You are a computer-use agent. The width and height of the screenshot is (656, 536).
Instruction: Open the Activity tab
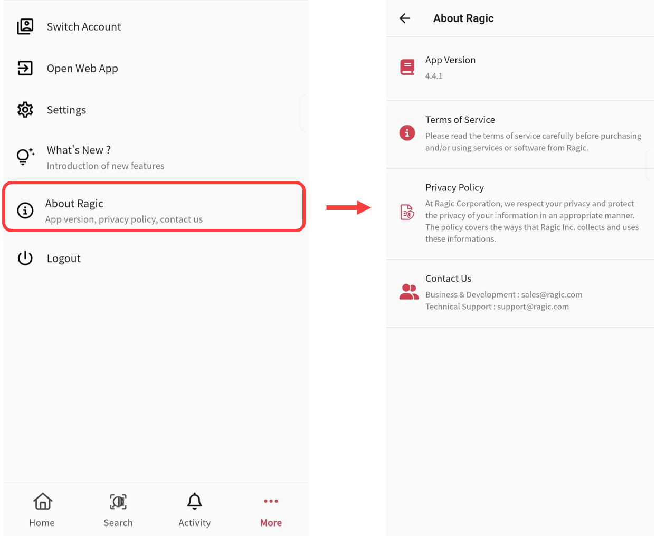click(195, 510)
